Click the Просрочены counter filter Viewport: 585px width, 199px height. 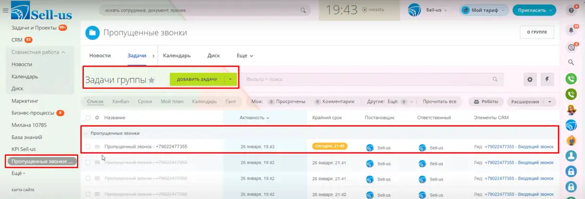pyautogui.click(x=287, y=102)
